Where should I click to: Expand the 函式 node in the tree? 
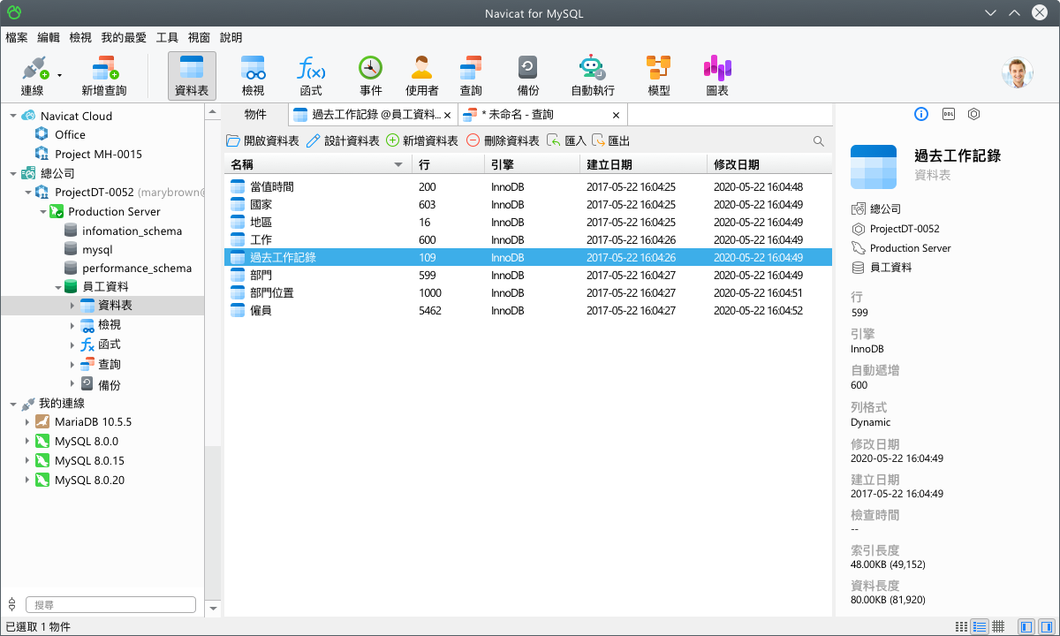pyautogui.click(x=72, y=344)
